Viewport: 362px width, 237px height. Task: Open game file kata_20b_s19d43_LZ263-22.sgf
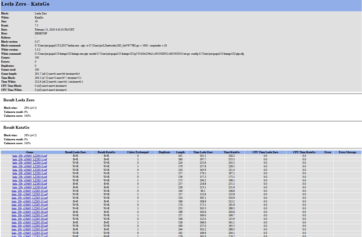pos(30,233)
